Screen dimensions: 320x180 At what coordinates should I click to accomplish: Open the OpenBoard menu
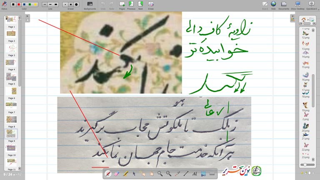311,5
